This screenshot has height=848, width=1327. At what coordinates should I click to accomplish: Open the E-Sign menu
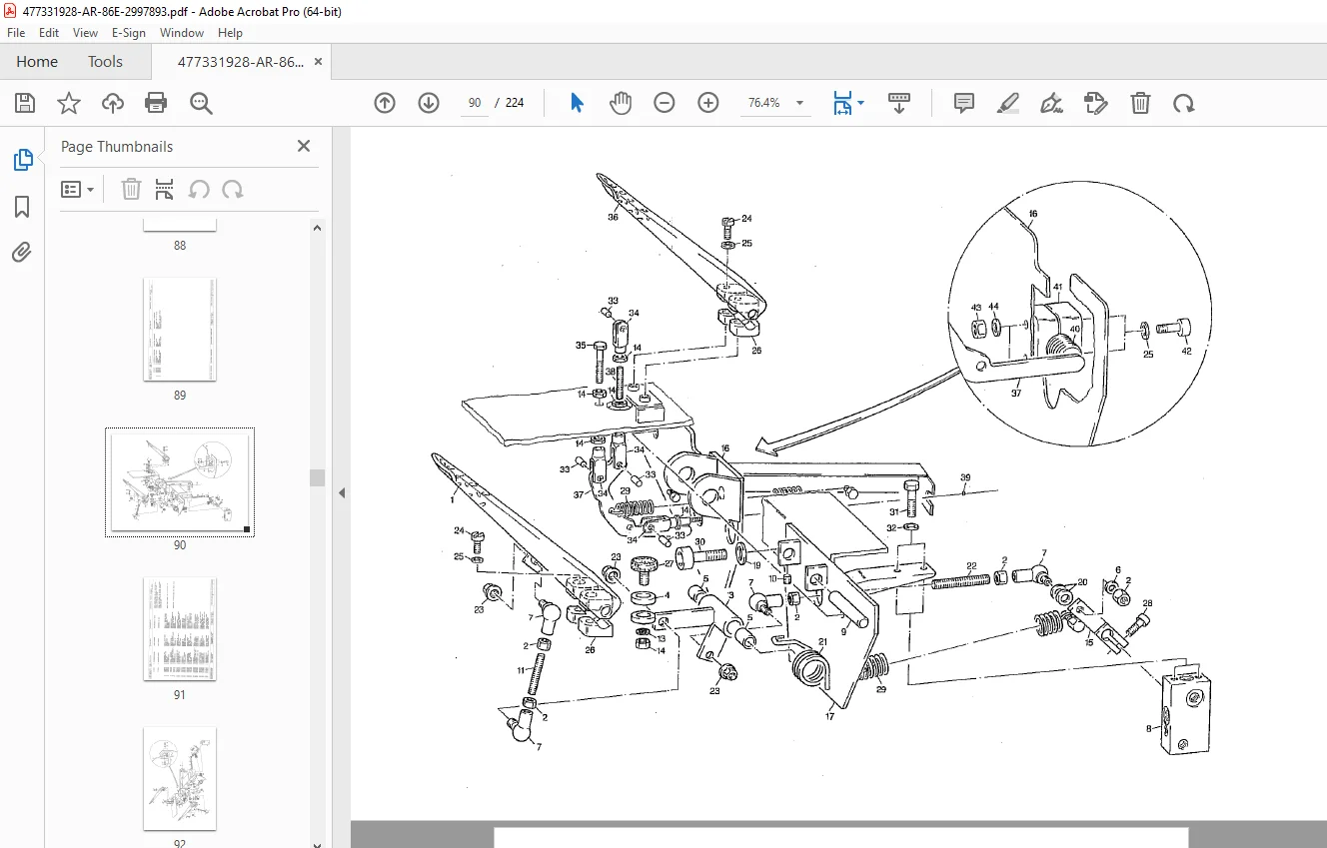[129, 33]
